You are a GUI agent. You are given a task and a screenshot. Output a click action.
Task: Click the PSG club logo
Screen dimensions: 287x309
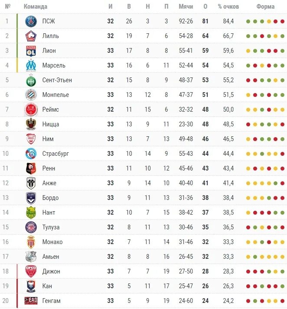click(31, 21)
